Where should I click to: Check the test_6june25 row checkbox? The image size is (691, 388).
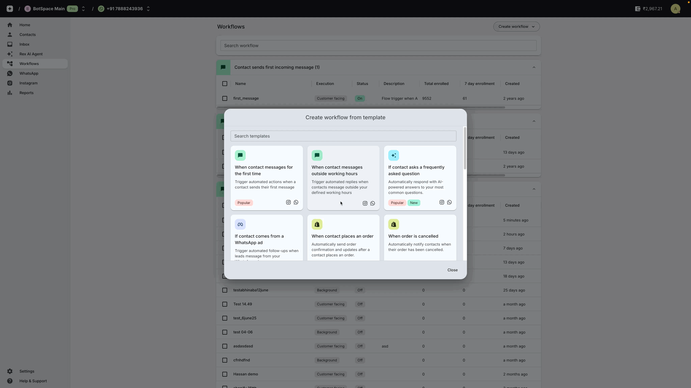point(225,318)
